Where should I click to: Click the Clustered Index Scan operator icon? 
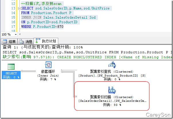[112, 90]
